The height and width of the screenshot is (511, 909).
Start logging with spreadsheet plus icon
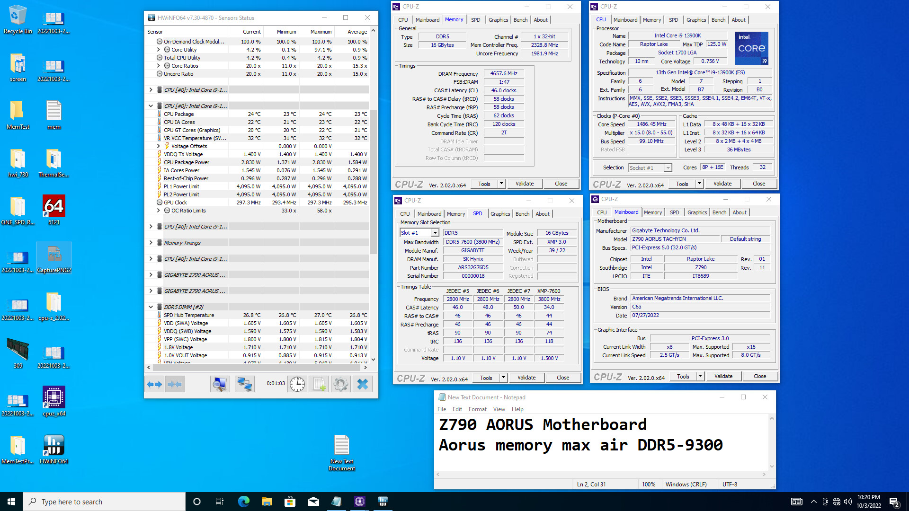319,384
